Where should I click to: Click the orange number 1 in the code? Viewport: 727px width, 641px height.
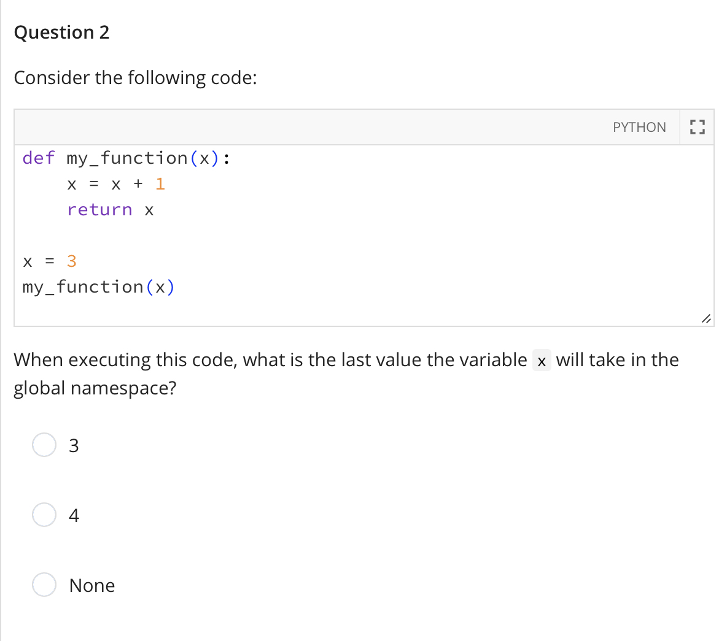(x=160, y=184)
